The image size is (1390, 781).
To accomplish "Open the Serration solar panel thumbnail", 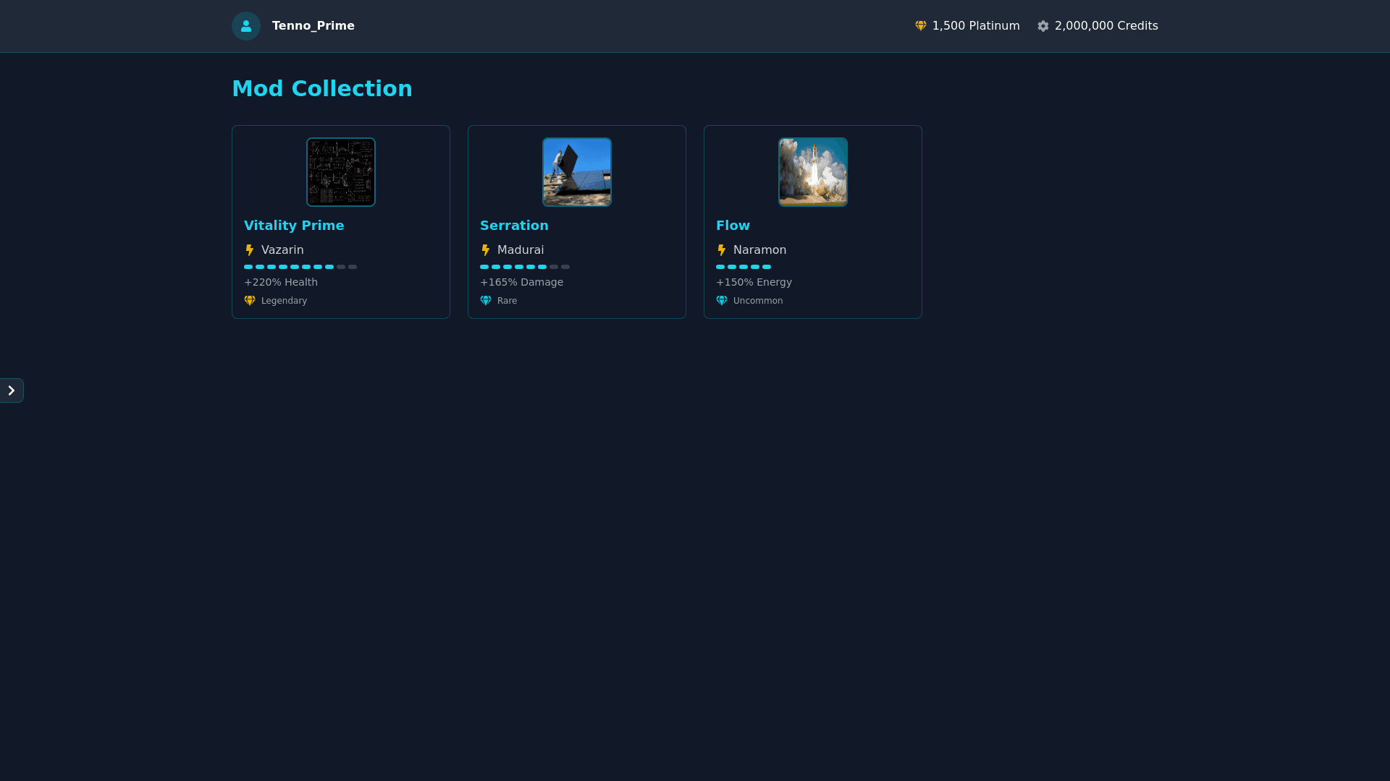I will [x=577, y=172].
